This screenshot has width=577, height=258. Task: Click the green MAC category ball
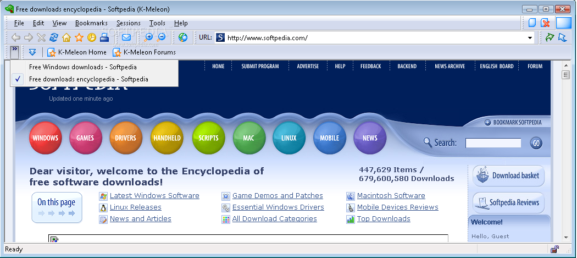click(249, 138)
